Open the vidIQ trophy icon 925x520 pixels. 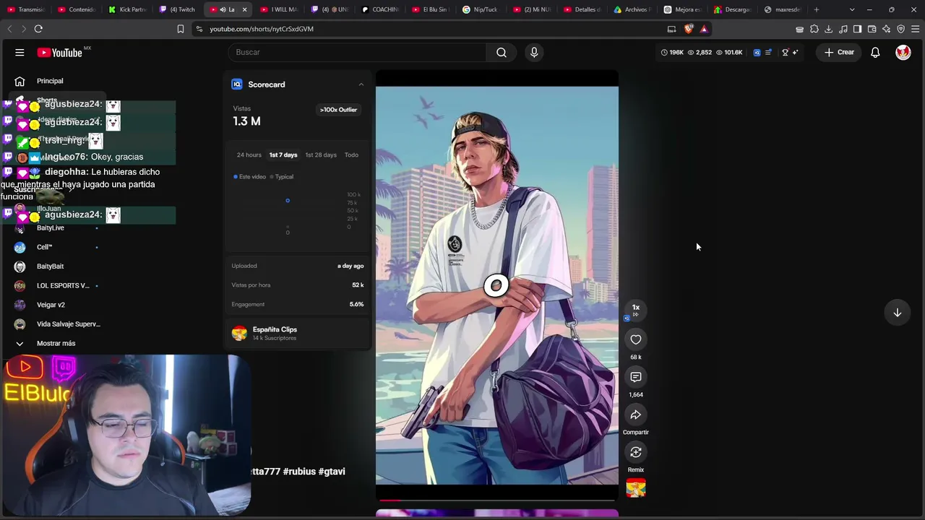coord(785,52)
